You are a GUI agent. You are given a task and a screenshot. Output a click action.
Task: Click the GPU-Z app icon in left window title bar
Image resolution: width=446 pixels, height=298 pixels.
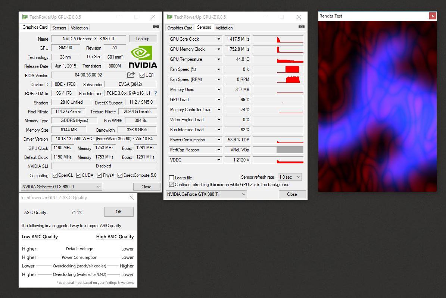tap(25, 17)
